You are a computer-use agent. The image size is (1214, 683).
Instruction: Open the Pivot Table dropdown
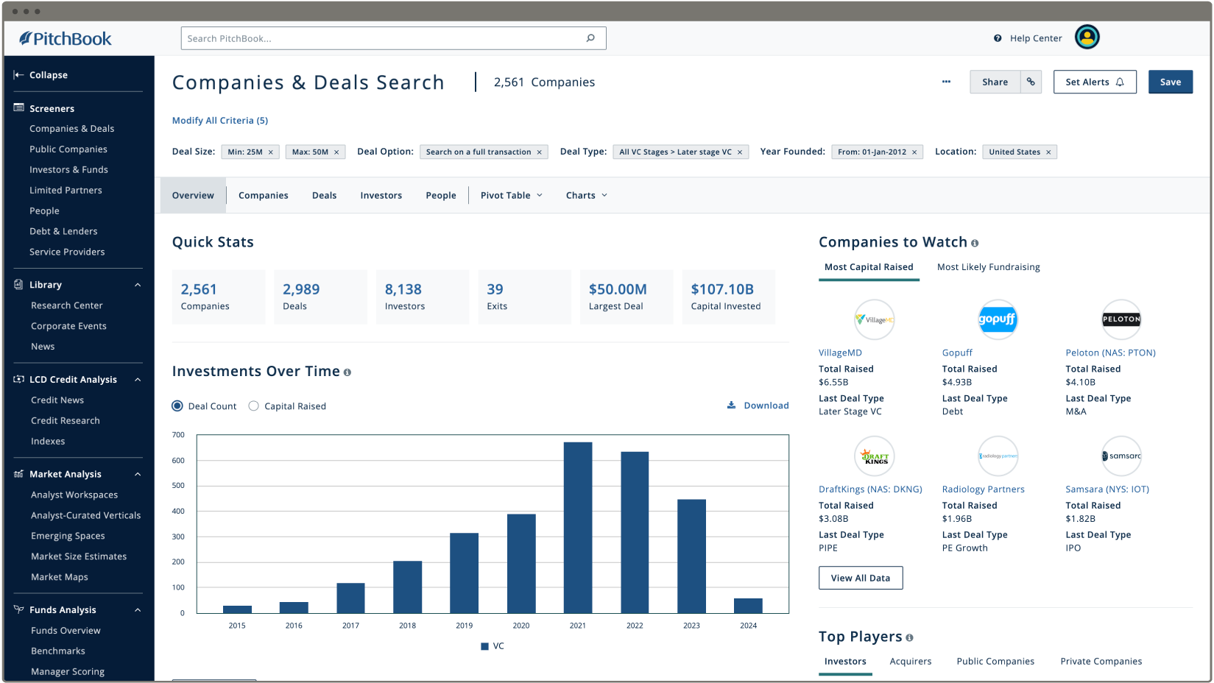(512, 195)
